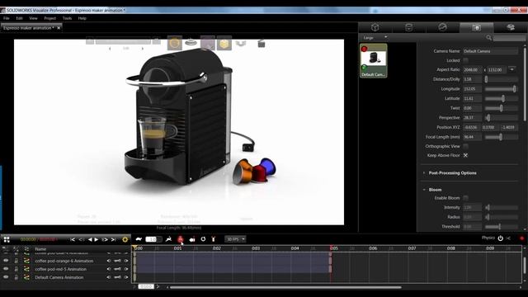Expand Post-Processing Options section
This screenshot has height=297, width=528.
424,172
